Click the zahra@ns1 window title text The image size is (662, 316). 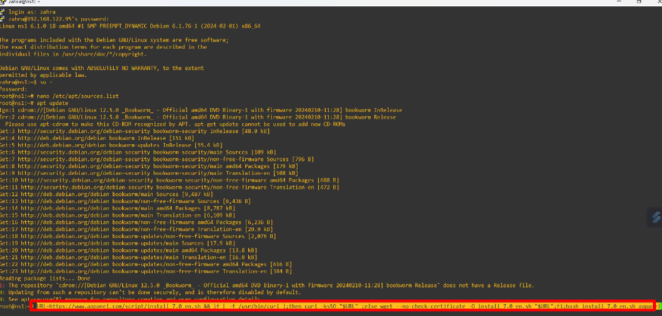coord(21,3)
